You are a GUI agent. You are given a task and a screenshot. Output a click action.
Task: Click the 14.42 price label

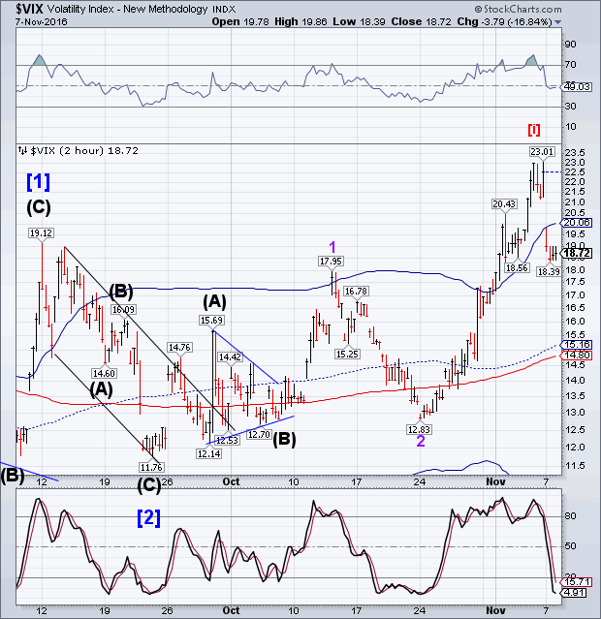[230, 356]
